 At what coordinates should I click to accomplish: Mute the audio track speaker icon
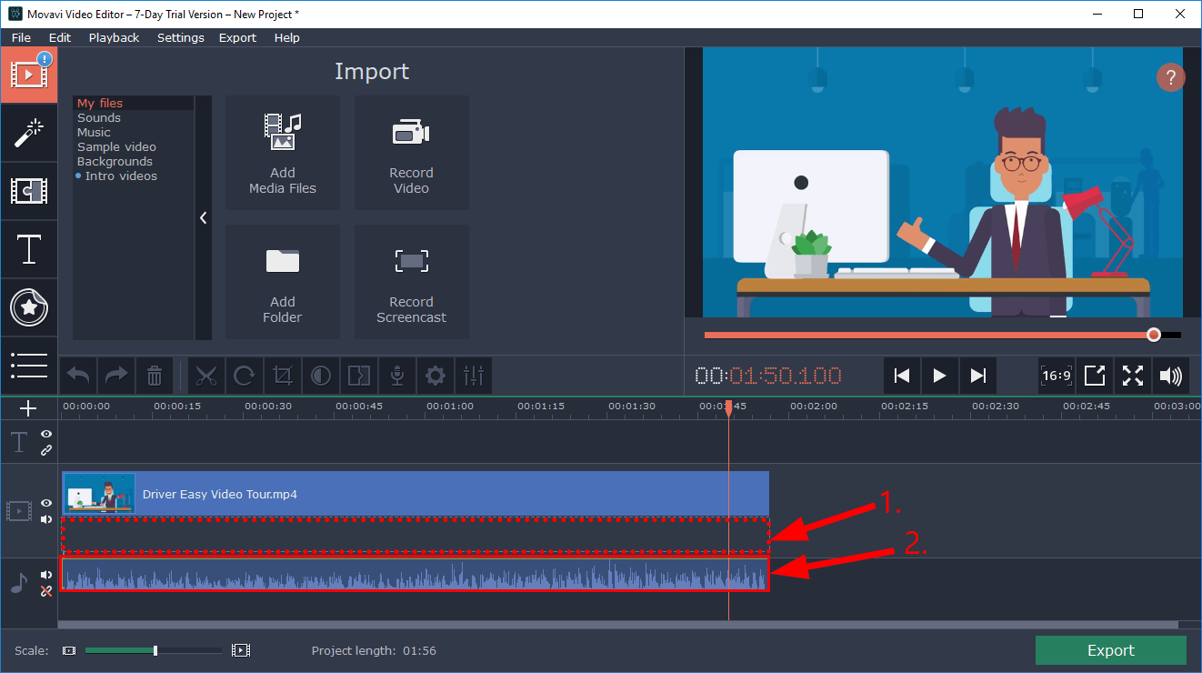45,573
